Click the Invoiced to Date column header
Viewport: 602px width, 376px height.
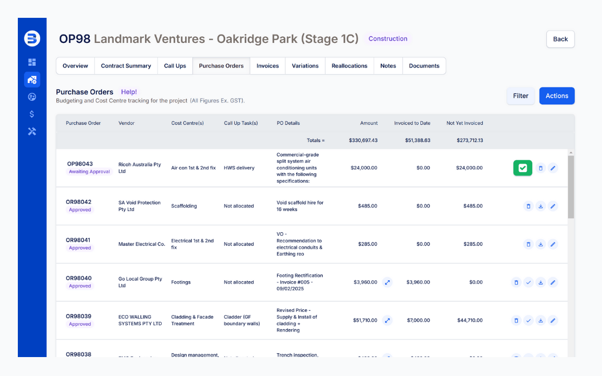coord(412,123)
